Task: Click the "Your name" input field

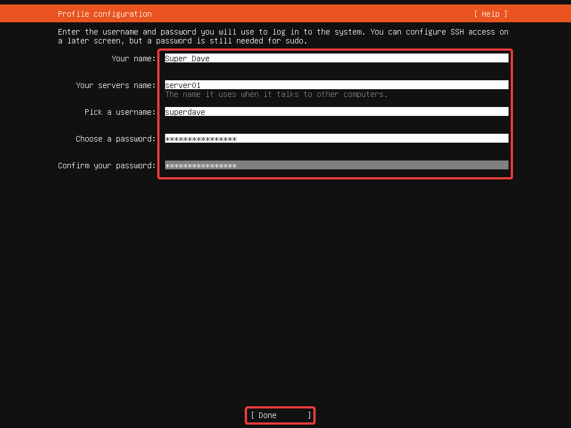Action: (335, 58)
